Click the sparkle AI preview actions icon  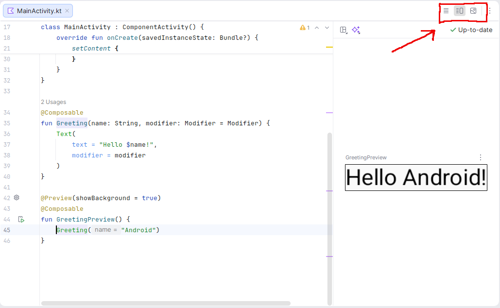(356, 30)
